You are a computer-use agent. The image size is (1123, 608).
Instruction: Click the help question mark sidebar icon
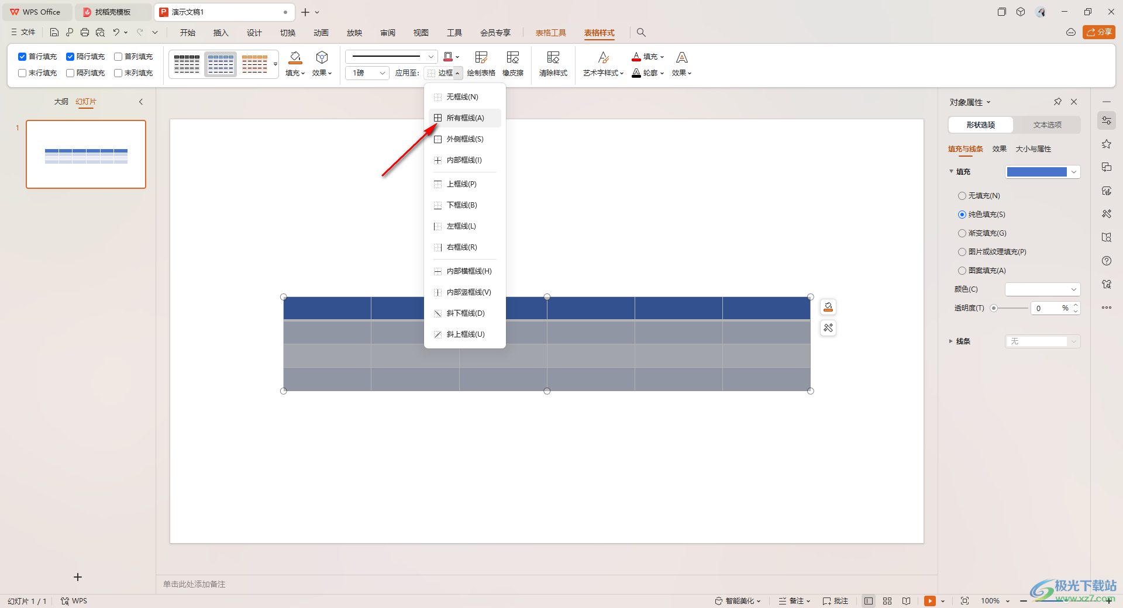click(1107, 261)
